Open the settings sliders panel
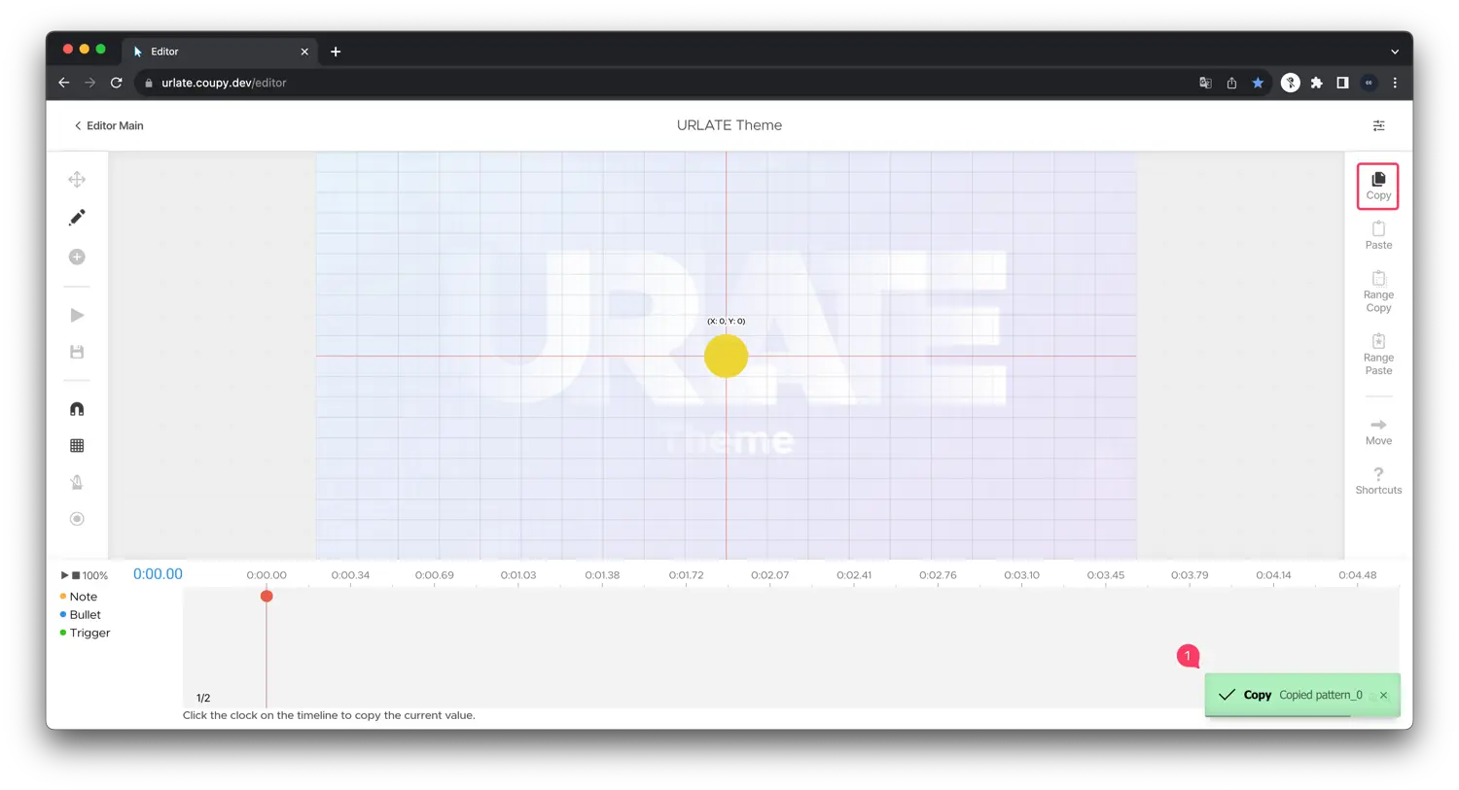This screenshot has height=790, width=1459. (x=1378, y=125)
